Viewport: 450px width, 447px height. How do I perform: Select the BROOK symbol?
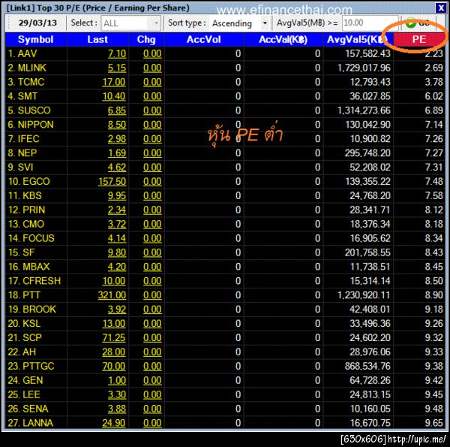coord(39,310)
